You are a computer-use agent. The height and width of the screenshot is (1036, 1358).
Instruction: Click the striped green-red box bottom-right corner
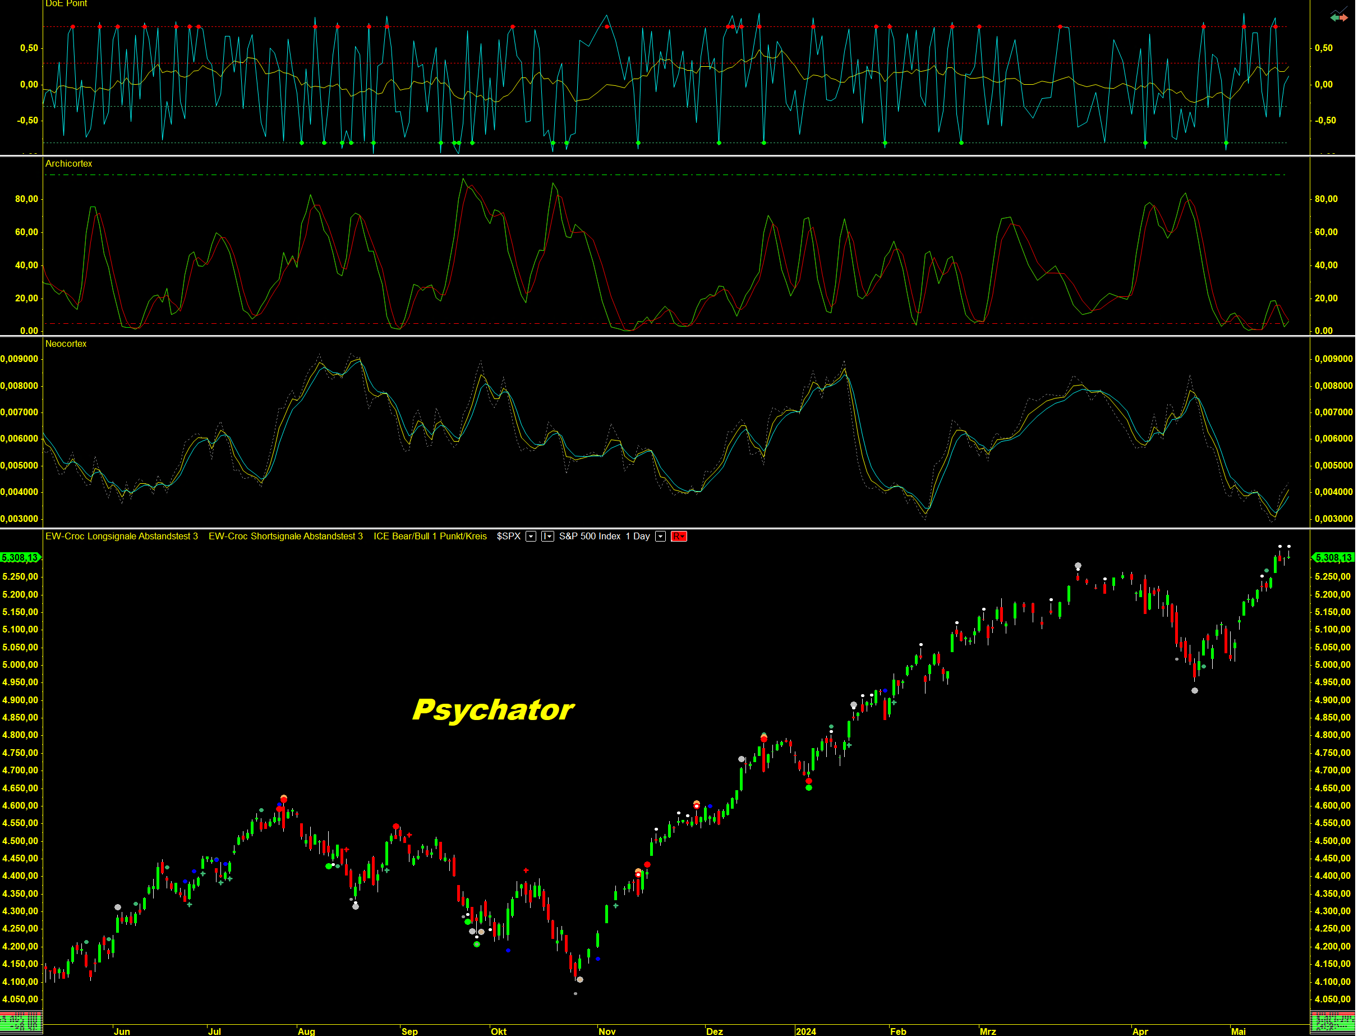tap(1332, 1023)
